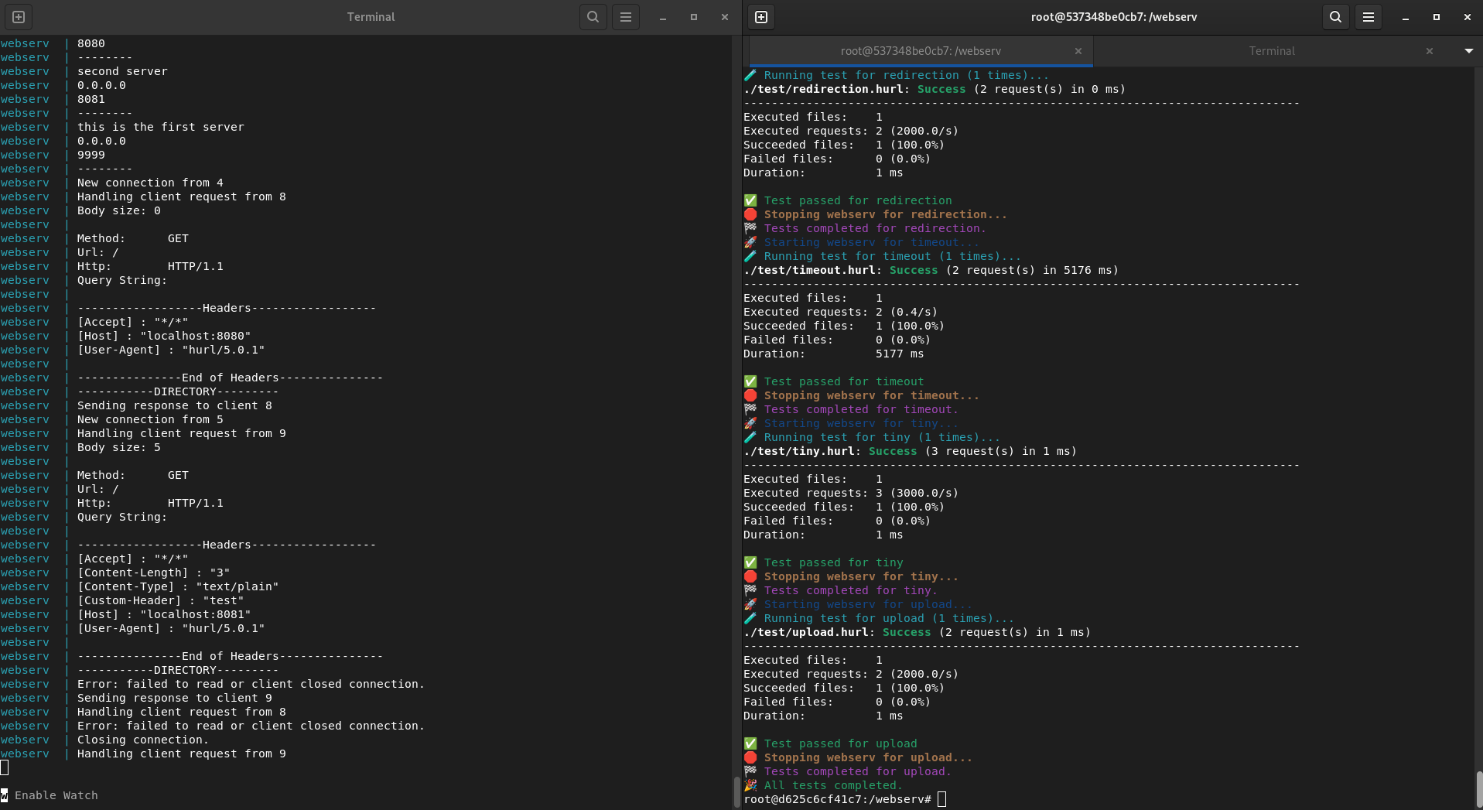Minimize the right webserv terminal window
The width and height of the screenshot is (1483, 810).
(x=1406, y=17)
